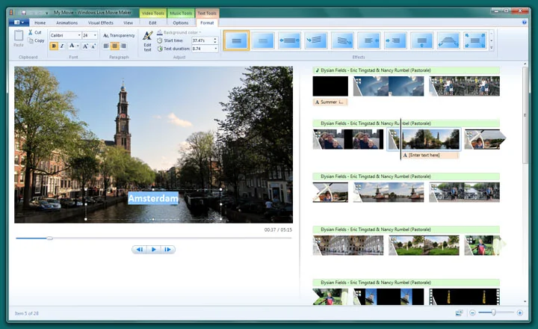Screen dimensions: 538x329
Task: Switch to the Animations tab
Action: pos(67,23)
